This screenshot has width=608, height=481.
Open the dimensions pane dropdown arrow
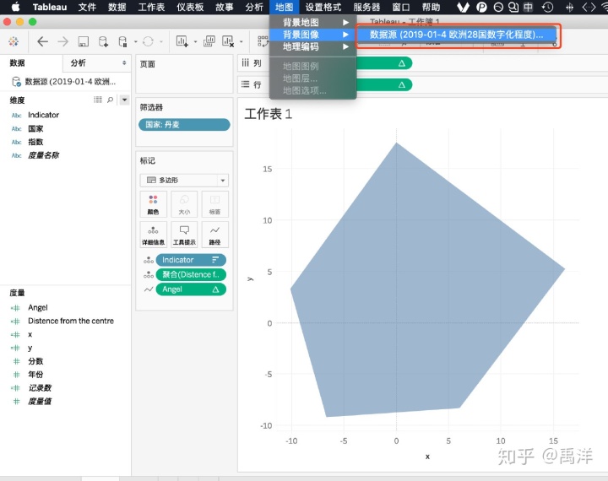(124, 100)
